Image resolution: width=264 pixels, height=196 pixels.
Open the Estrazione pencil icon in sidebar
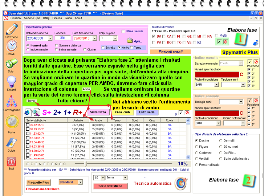[x=12, y=29]
